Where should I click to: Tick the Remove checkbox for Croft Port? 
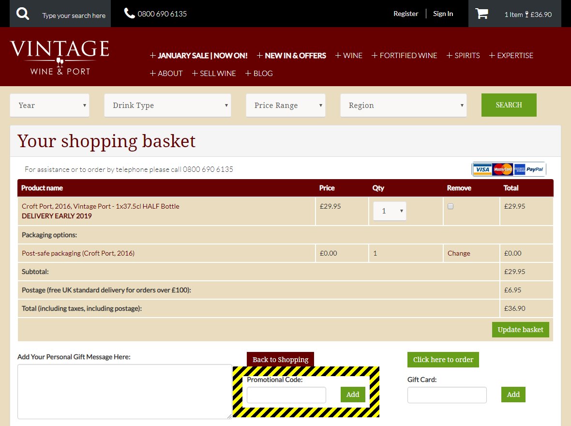coord(451,206)
